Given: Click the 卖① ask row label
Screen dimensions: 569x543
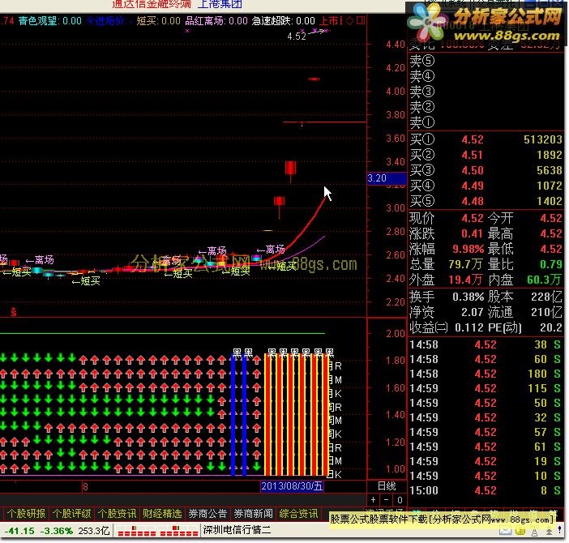Looking at the screenshot, I should point(422,122).
